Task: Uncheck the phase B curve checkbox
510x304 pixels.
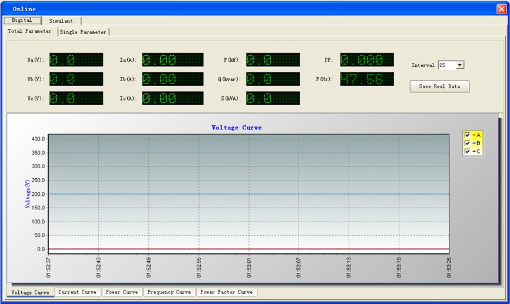Action: [468, 143]
